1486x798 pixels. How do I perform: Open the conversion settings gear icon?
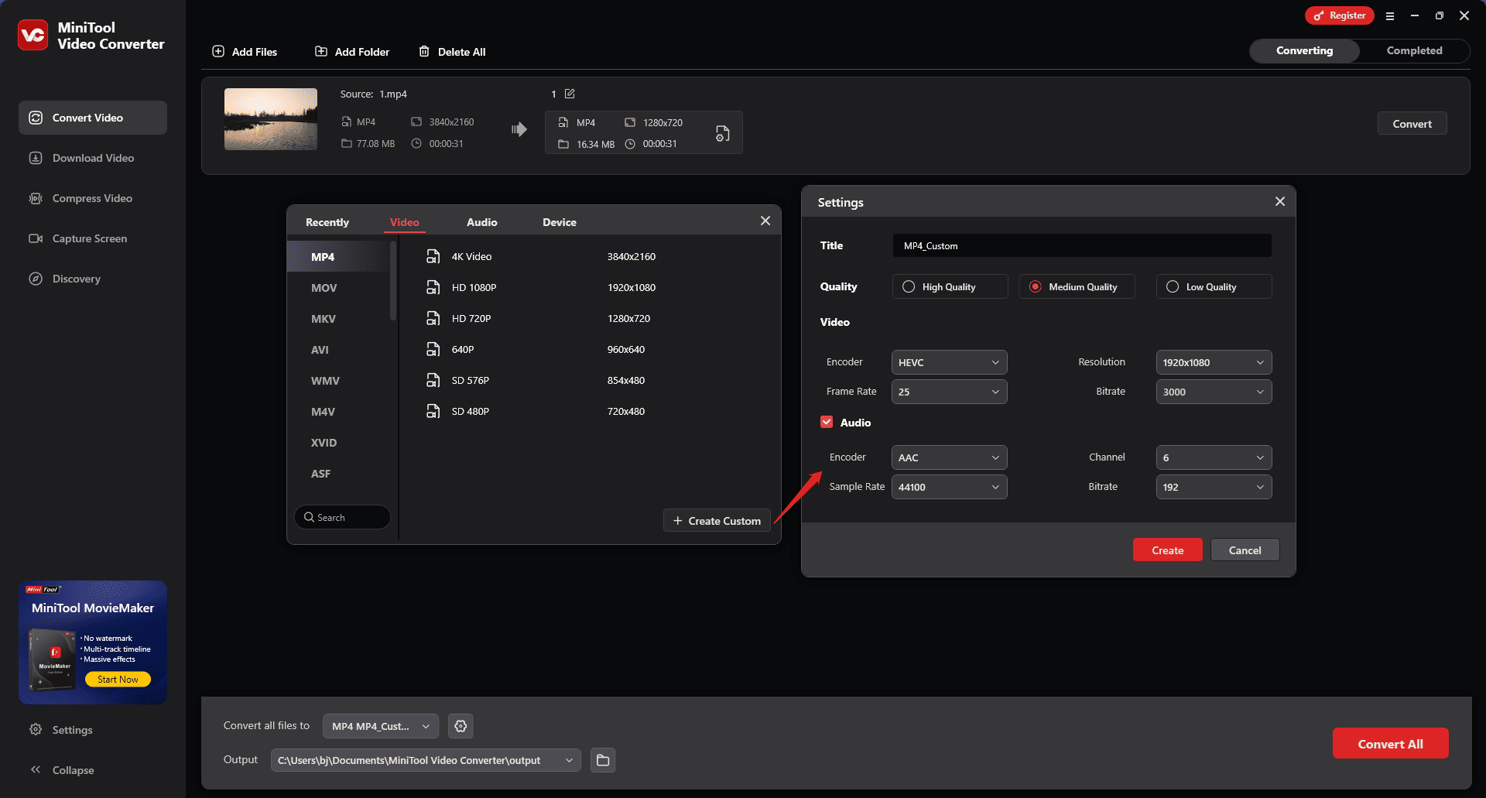pos(461,726)
